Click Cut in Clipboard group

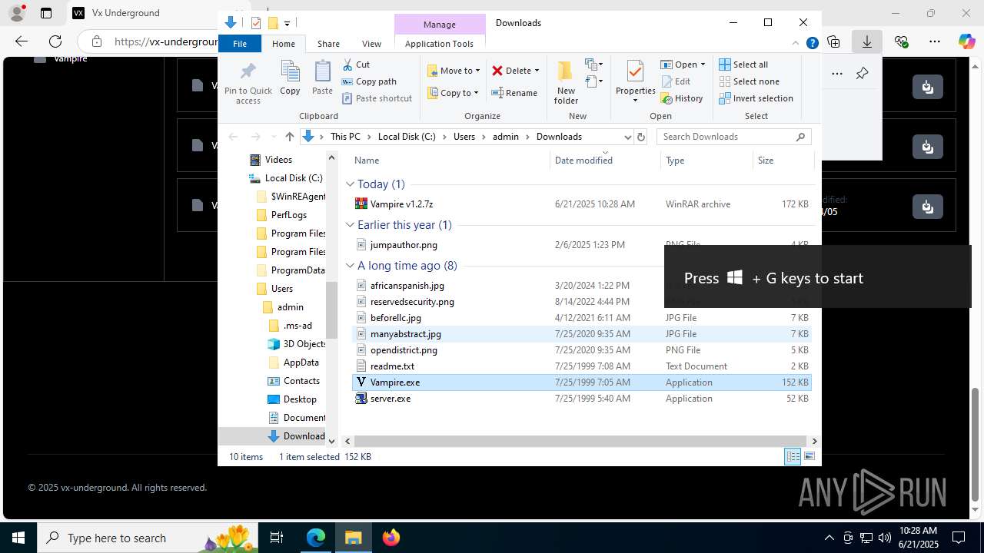click(356, 65)
